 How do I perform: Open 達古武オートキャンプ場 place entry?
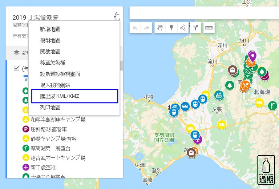pyautogui.click(x=58, y=158)
